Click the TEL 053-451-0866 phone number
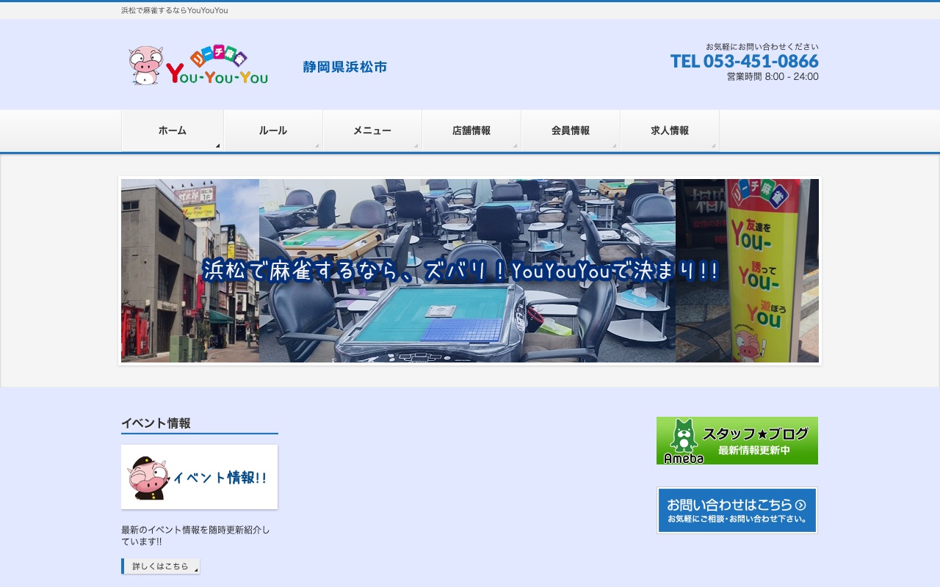Image resolution: width=940 pixels, height=587 pixels. tap(744, 61)
